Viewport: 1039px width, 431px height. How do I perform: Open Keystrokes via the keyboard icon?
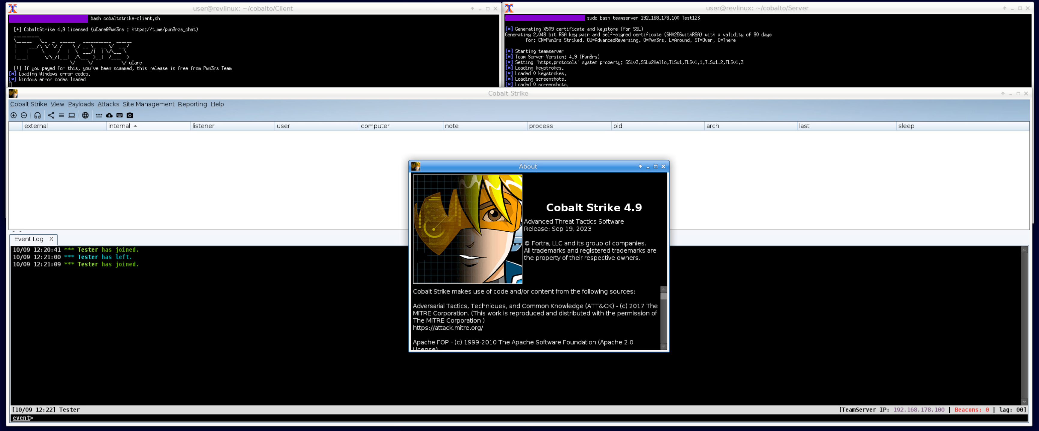(x=119, y=115)
